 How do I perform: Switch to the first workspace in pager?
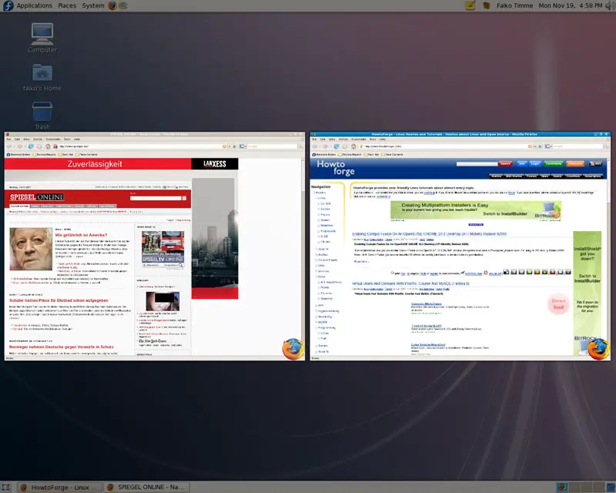pyautogui.click(x=562, y=487)
